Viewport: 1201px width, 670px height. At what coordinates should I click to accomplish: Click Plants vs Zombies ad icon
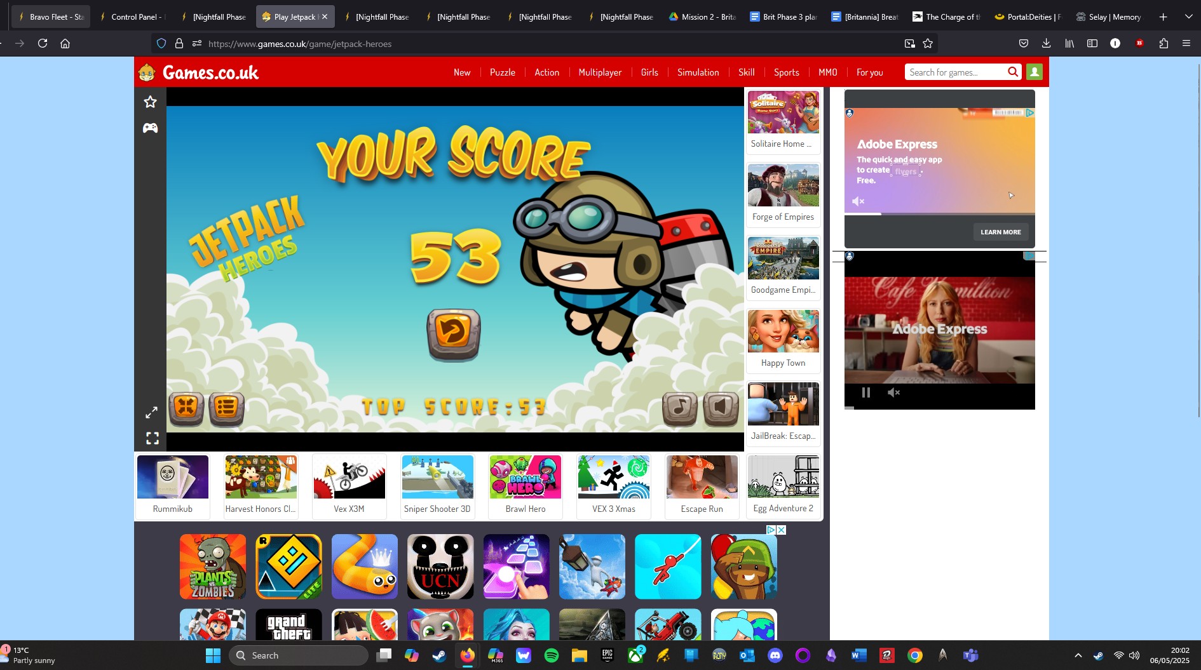[x=213, y=566]
